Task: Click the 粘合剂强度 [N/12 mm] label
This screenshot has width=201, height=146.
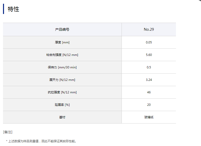Action: pos(62,55)
